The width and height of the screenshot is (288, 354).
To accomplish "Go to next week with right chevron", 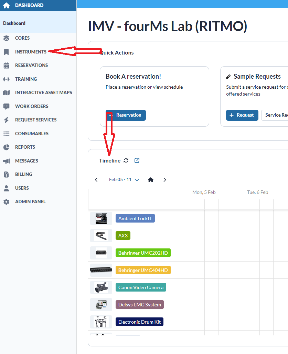I will point(165,180).
